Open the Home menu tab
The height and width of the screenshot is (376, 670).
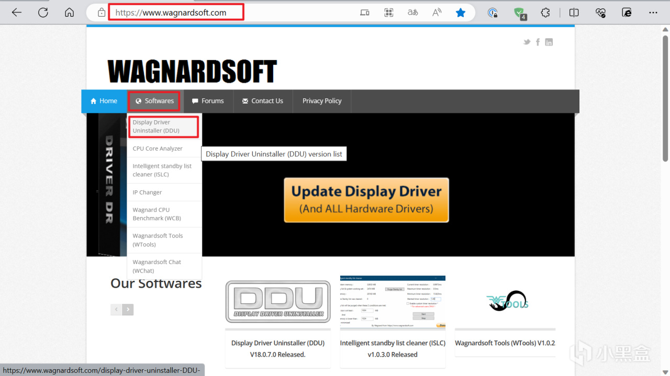point(104,101)
